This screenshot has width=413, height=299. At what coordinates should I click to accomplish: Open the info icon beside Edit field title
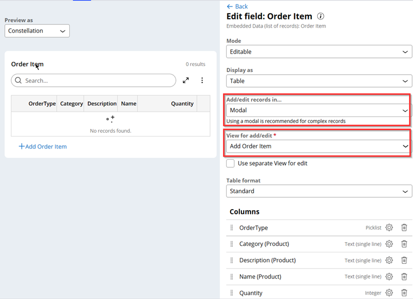tap(320, 16)
